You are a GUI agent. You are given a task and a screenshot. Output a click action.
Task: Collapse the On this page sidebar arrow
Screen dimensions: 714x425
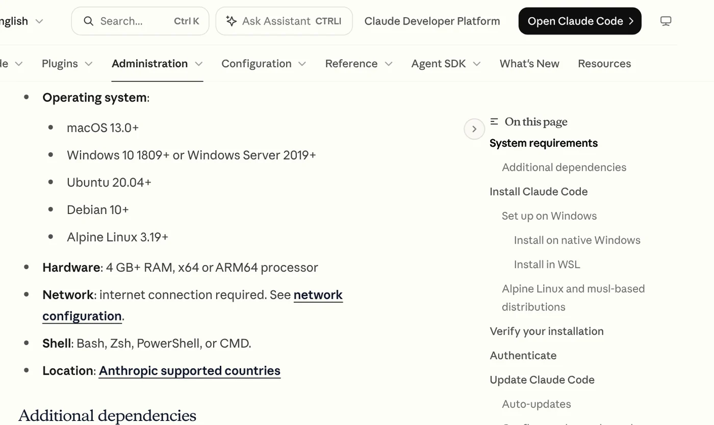[474, 129]
